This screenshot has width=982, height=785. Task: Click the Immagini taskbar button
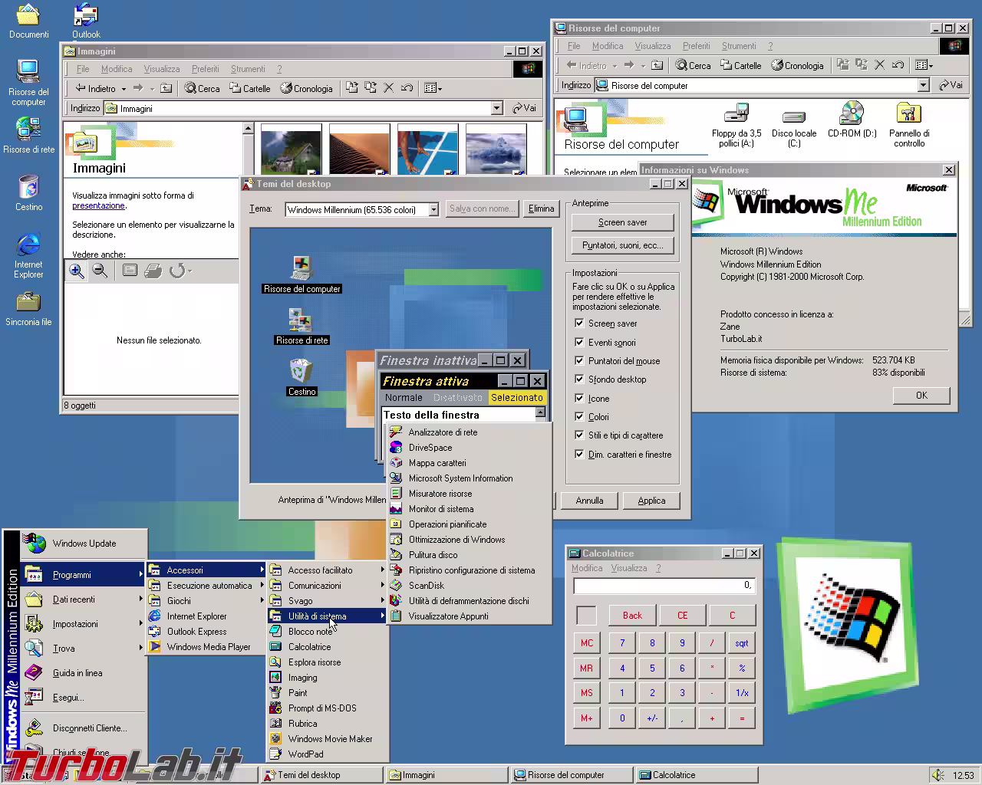[x=447, y=775]
